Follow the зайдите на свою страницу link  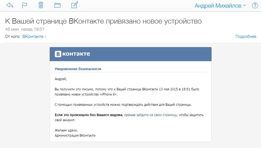pos(157,115)
